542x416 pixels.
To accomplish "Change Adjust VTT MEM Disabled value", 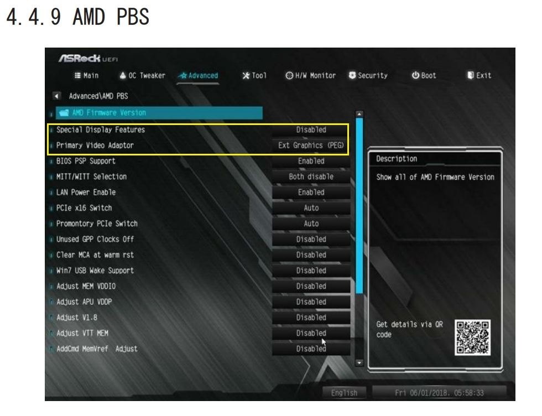I will pyautogui.click(x=311, y=333).
